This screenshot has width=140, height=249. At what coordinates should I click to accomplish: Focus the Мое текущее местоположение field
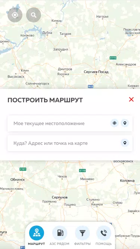[70, 124]
